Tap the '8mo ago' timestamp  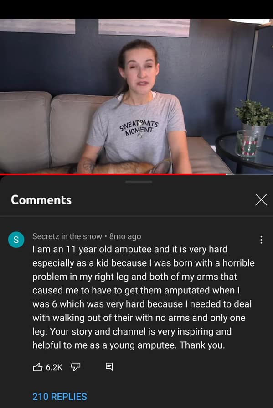[x=125, y=236]
